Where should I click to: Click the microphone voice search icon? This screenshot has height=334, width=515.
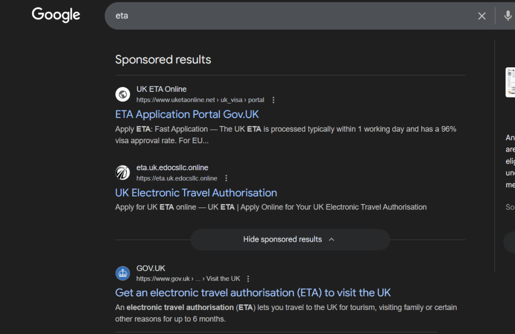(508, 16)
